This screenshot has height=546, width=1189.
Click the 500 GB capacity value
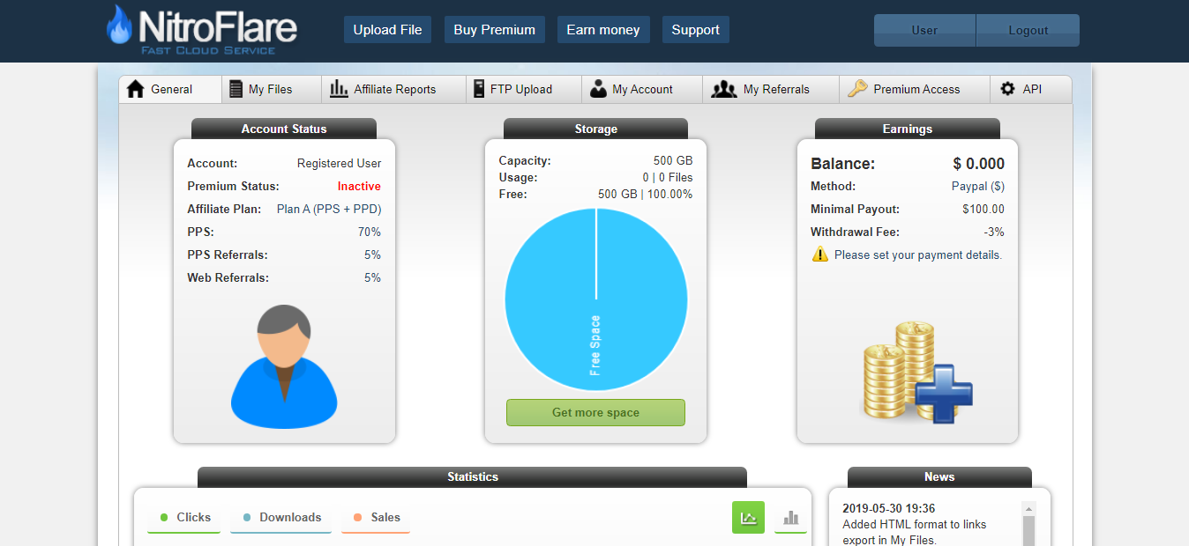click(x=673, y=161)
